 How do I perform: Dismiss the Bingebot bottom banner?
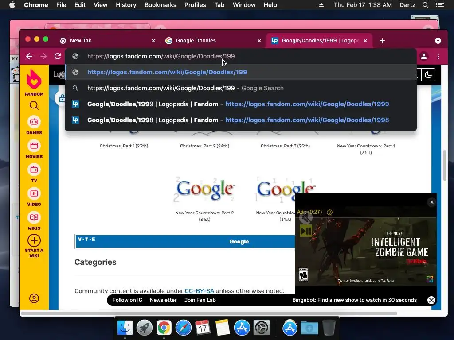click(x=431, y=300)
